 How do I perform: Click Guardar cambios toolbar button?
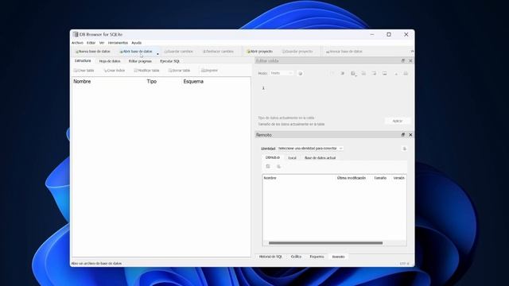coord(178,52)
